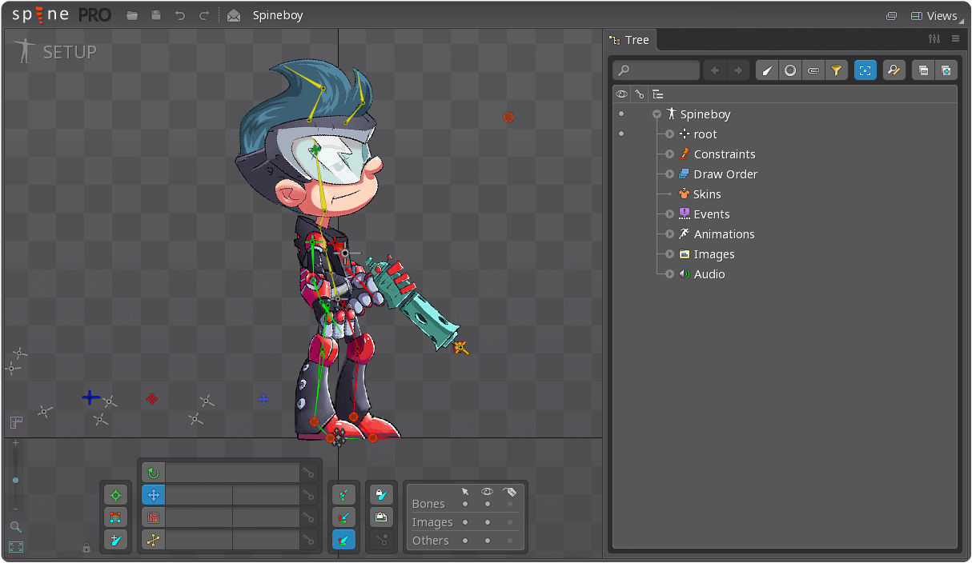The image size is (972, 563).
Task: Open the Views menu
Action: [x=934, y=15]
